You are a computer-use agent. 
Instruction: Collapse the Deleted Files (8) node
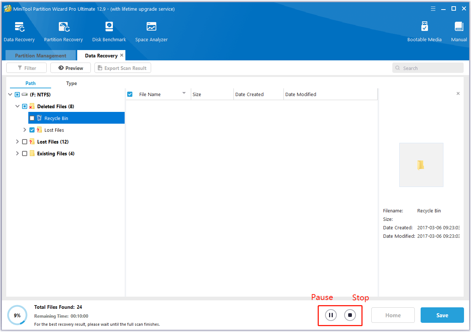point(17,106)
